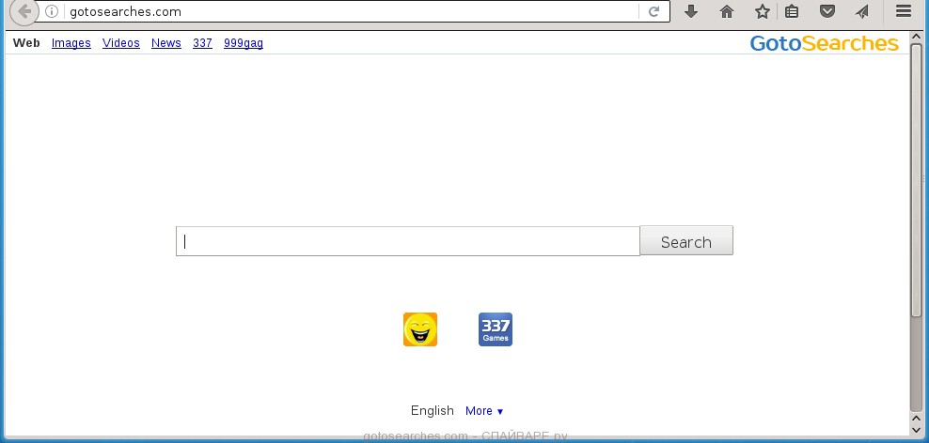Open the 999gag link in top bar
Image resolution: width=929 pixels, height=443 pixels.
coord(244,43)
